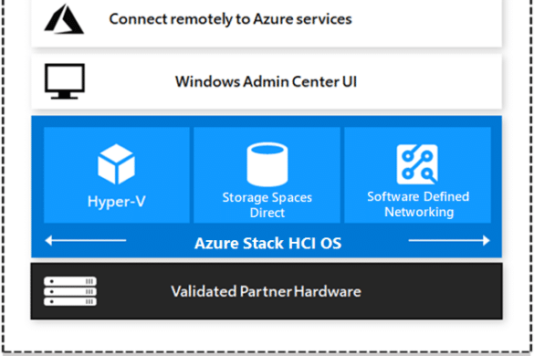Click the Software Defined Networking icon
The width and height of the screenshot is (534, 356).
click(x=417, y=164)
